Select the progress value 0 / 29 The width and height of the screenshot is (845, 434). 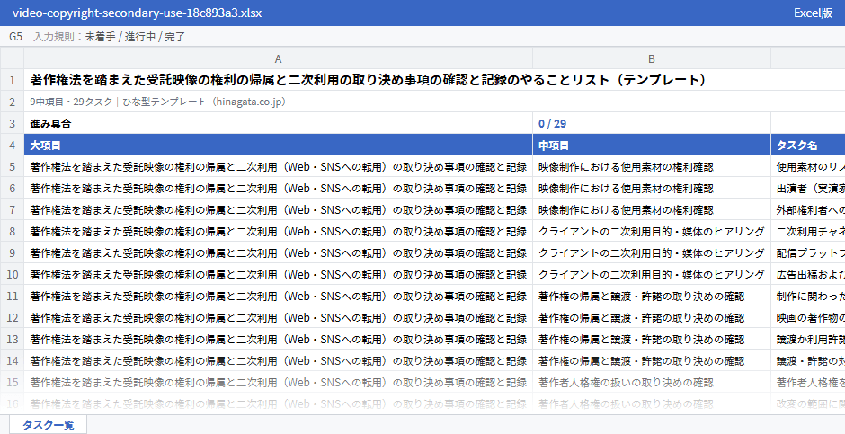point(652,123)
